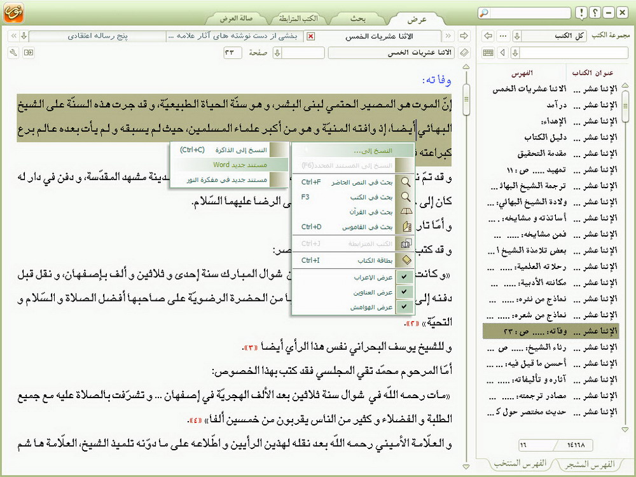Click the top search input field

coord(529,13)
